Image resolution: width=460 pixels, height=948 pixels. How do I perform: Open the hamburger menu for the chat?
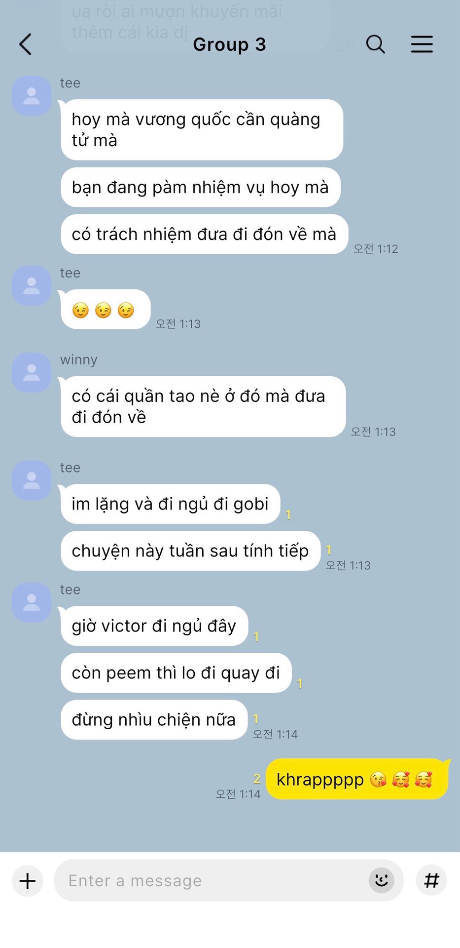point(422,44)
